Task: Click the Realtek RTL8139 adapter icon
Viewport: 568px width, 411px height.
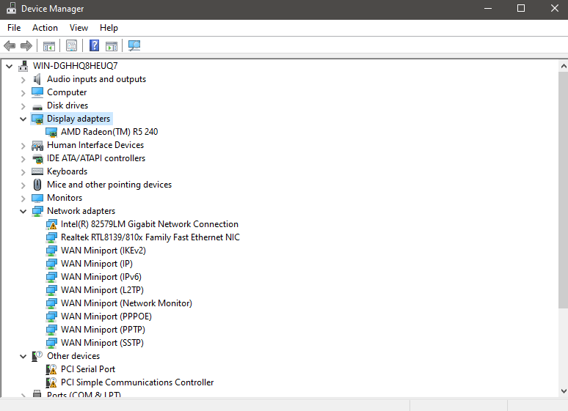Action: (51, 237)
